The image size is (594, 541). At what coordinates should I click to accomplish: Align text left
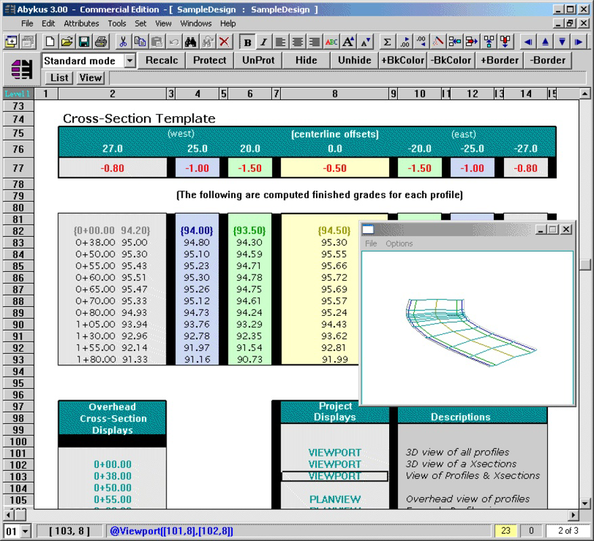pos(280,42)
